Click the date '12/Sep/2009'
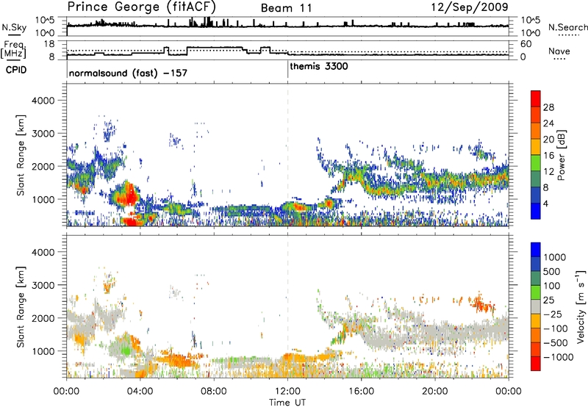Image resolution: width=588 pixels, height=407 pixels. coord(470,7)
